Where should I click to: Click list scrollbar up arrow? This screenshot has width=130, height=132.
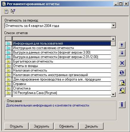tap(113, 39)
